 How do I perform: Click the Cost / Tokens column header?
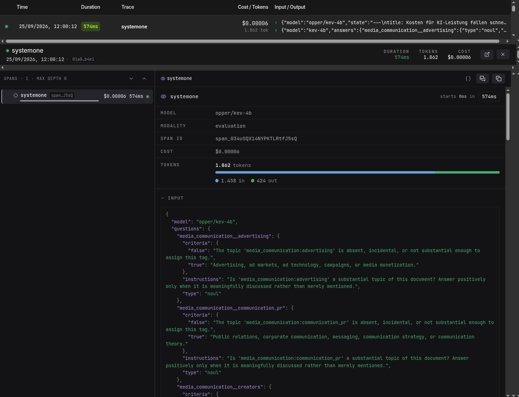pos(253,7)
